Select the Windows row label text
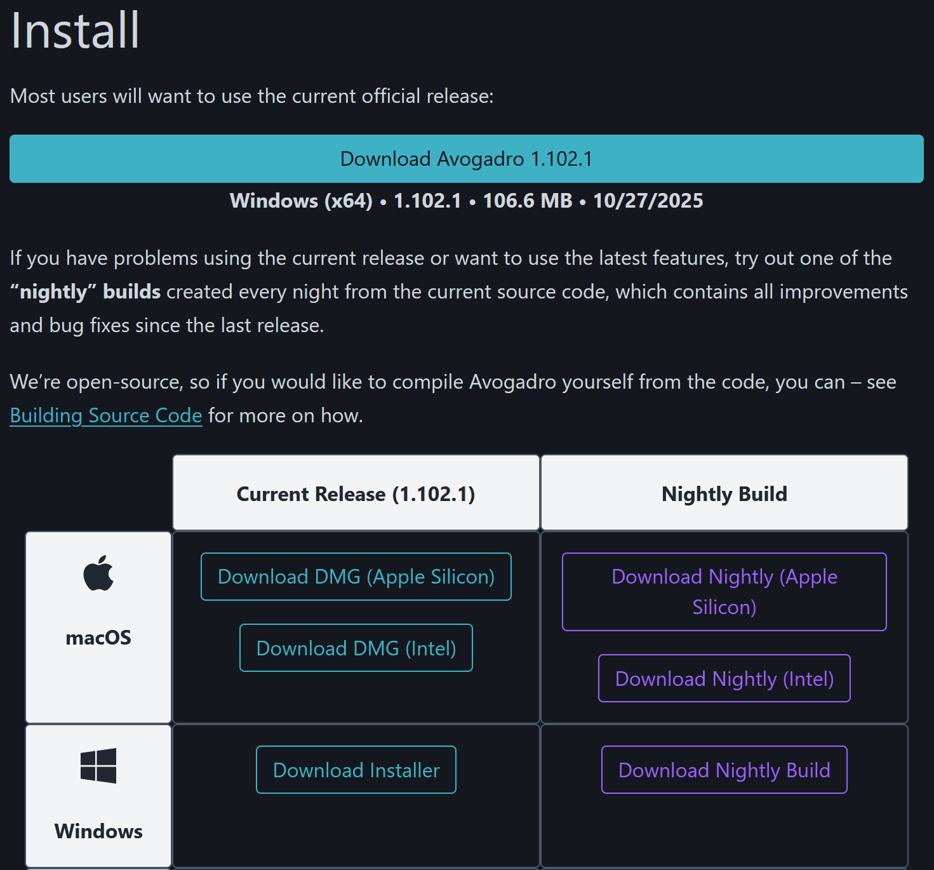Image resolution: width=934 pixels, height=870 pixels. click(98, 831)
